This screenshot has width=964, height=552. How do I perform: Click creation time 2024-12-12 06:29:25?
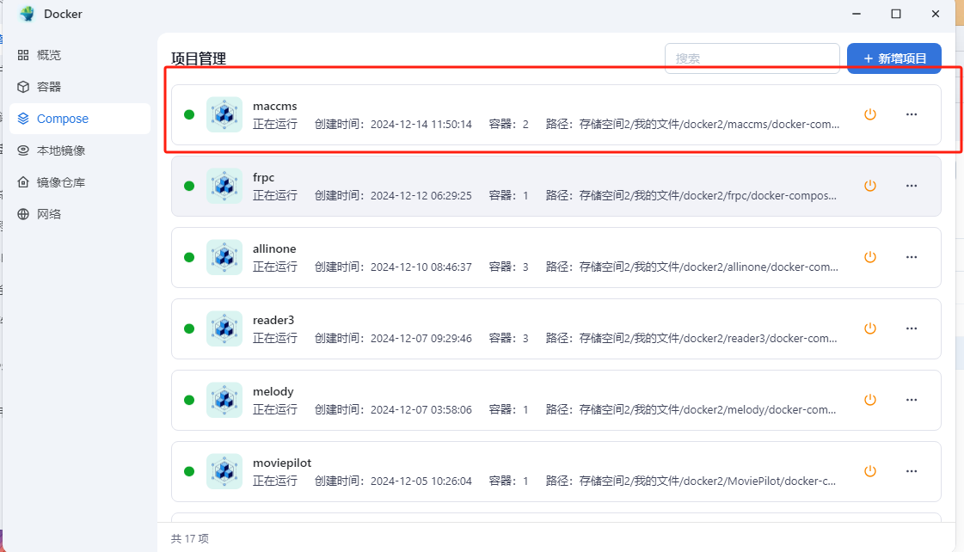click(x=421, y=195)
